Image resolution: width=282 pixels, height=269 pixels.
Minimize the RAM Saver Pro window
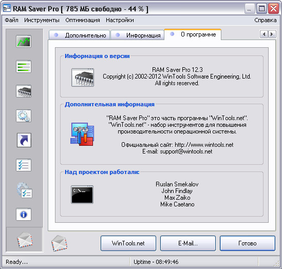pyautogui.click(x=249, y=9)
